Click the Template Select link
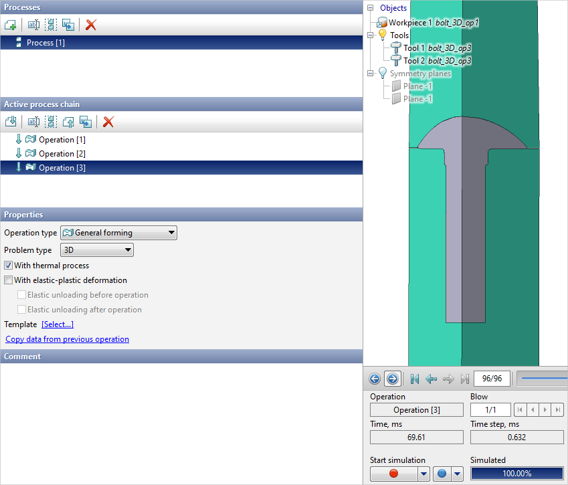 pyautogui.click(x=58, y=324)
